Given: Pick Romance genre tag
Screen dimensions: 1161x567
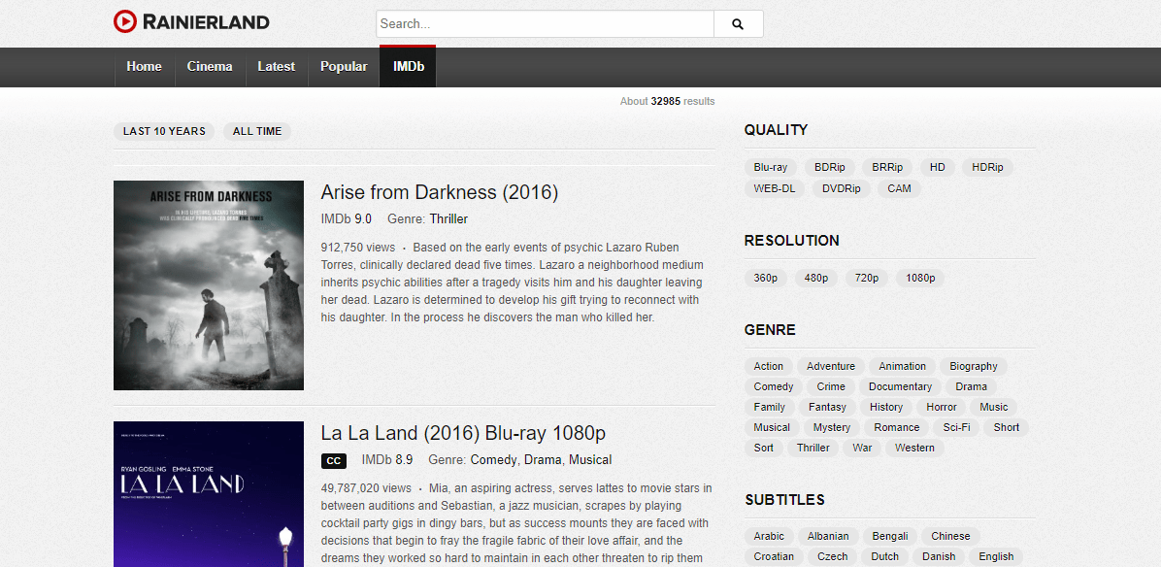Looking at the screenshot, I should point(897,427).
